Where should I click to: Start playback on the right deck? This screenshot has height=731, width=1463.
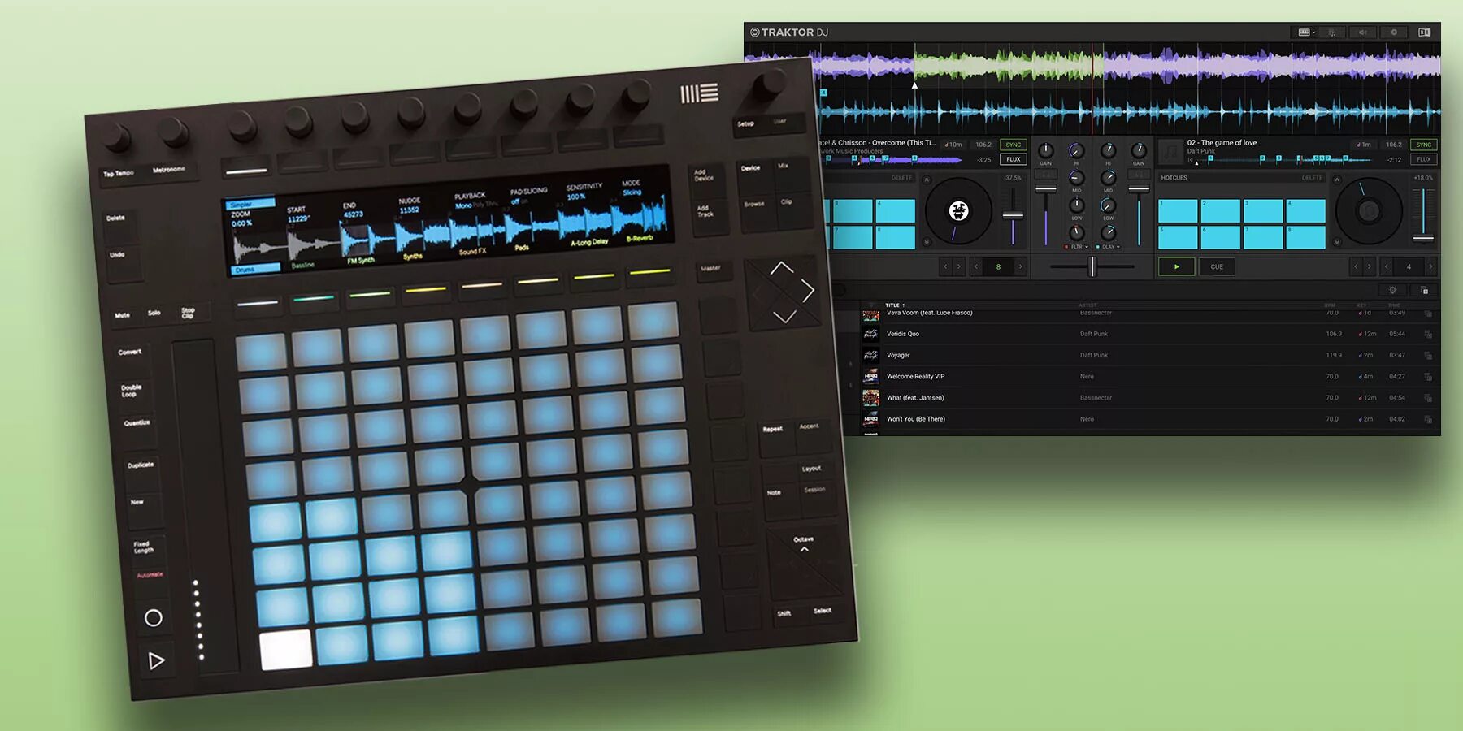coord(1176,266)
